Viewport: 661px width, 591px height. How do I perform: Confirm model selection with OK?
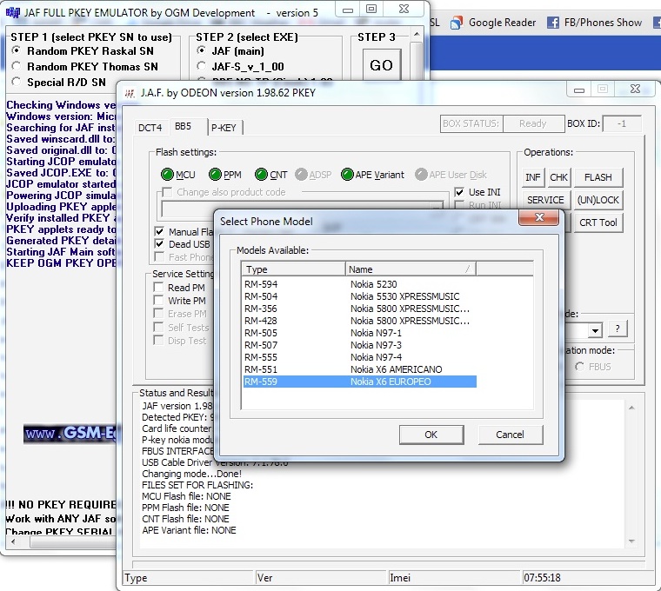tap(431, 435)
